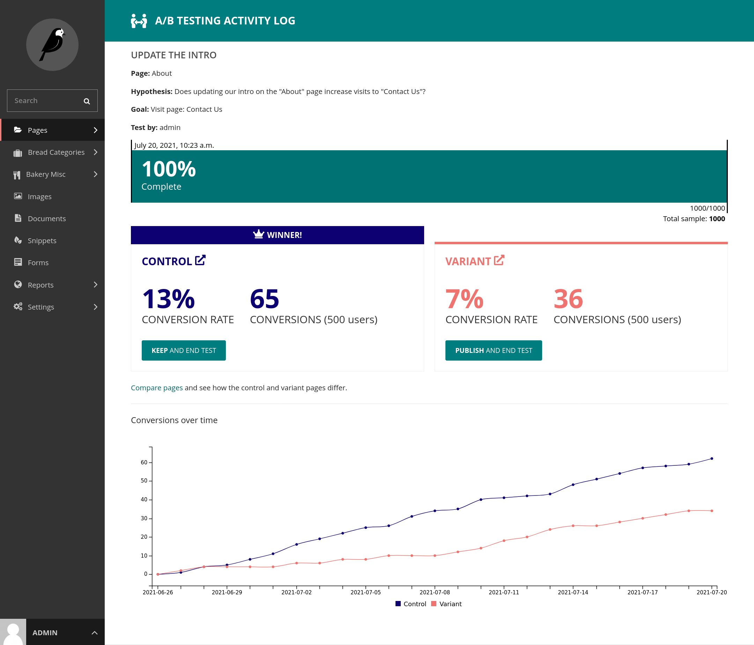The height and width of the screenshot is (645, 754).
Task: Click the Snippets leaf icon
Action: click(18, 240)
